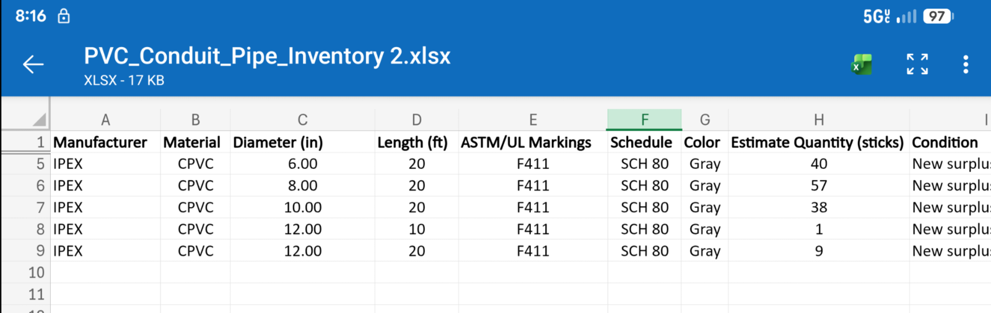Select the ASTM/UL Markings header cell
Viewport: 991px width, 313px height.
526,142
